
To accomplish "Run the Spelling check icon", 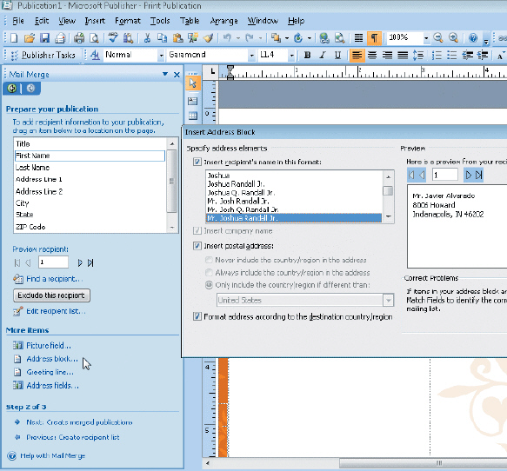I will (x=113, y=38).
